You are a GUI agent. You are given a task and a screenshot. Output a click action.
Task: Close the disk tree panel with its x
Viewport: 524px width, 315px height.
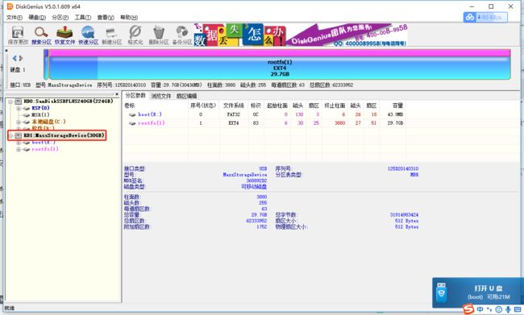click(x=117, y=94)
